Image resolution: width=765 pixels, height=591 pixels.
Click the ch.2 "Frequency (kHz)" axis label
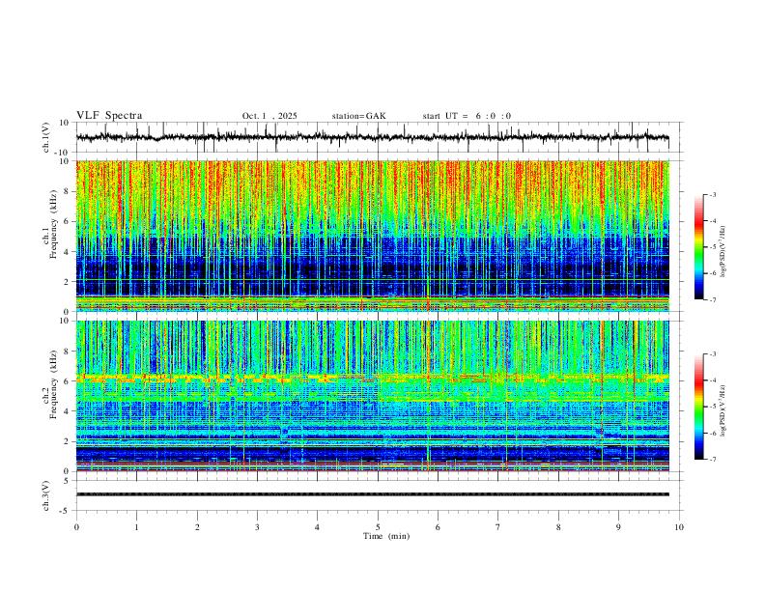tap(54, 384)
